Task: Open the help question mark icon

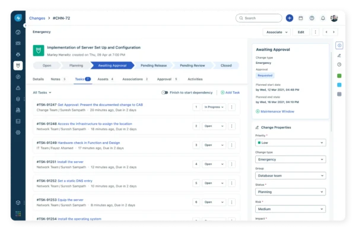Action: (x=312, y=18)
